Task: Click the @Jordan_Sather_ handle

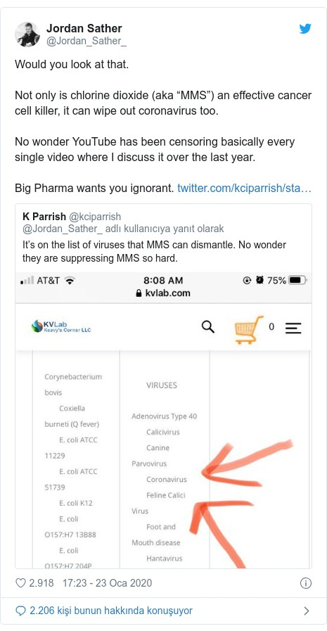Action: point(86,41)
